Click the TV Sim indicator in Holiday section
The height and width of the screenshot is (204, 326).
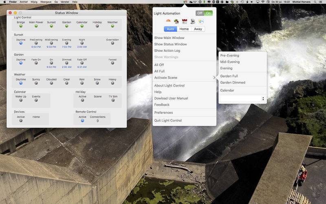pyautogui.click(x=113, y=100)
